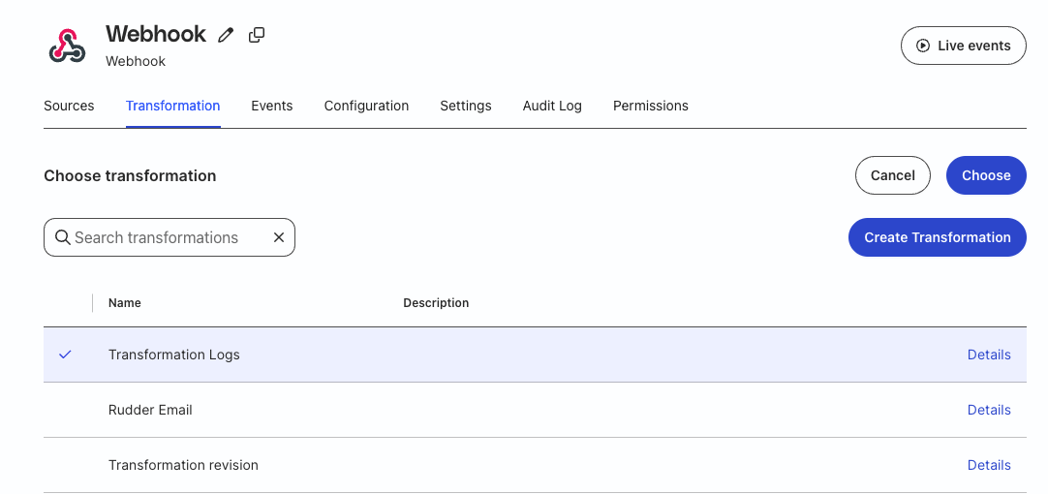View the Audit Log tab
Screen dimensions: 1048x494
(552, 106)
